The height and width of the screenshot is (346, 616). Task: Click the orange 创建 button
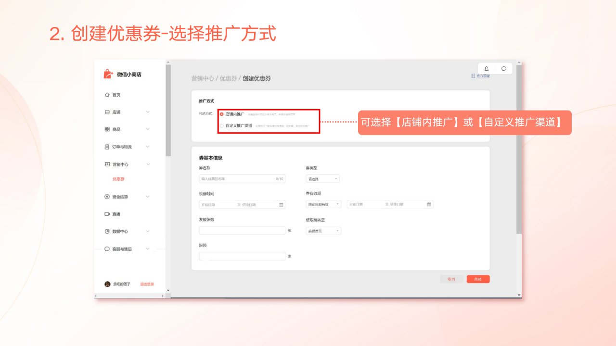[x=478, y=279]
